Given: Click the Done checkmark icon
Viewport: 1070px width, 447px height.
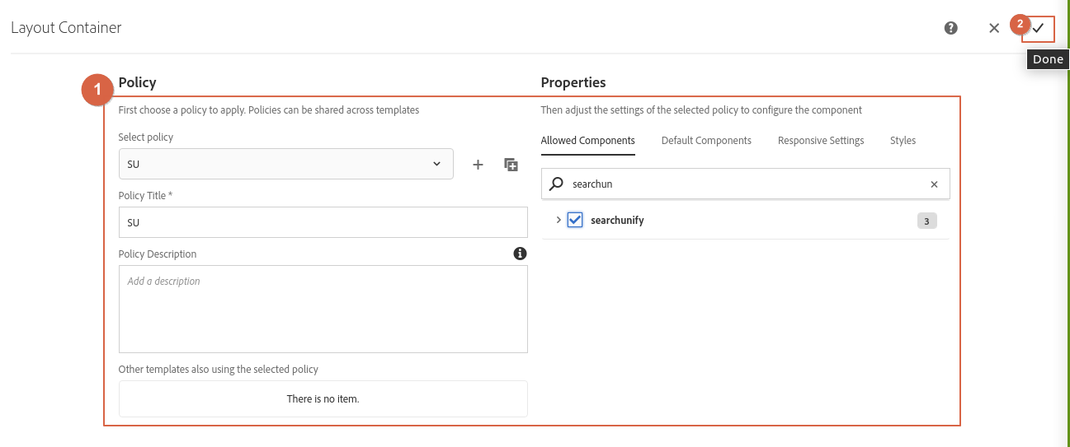Looking at the screenshot, I should pos(1038,28).
